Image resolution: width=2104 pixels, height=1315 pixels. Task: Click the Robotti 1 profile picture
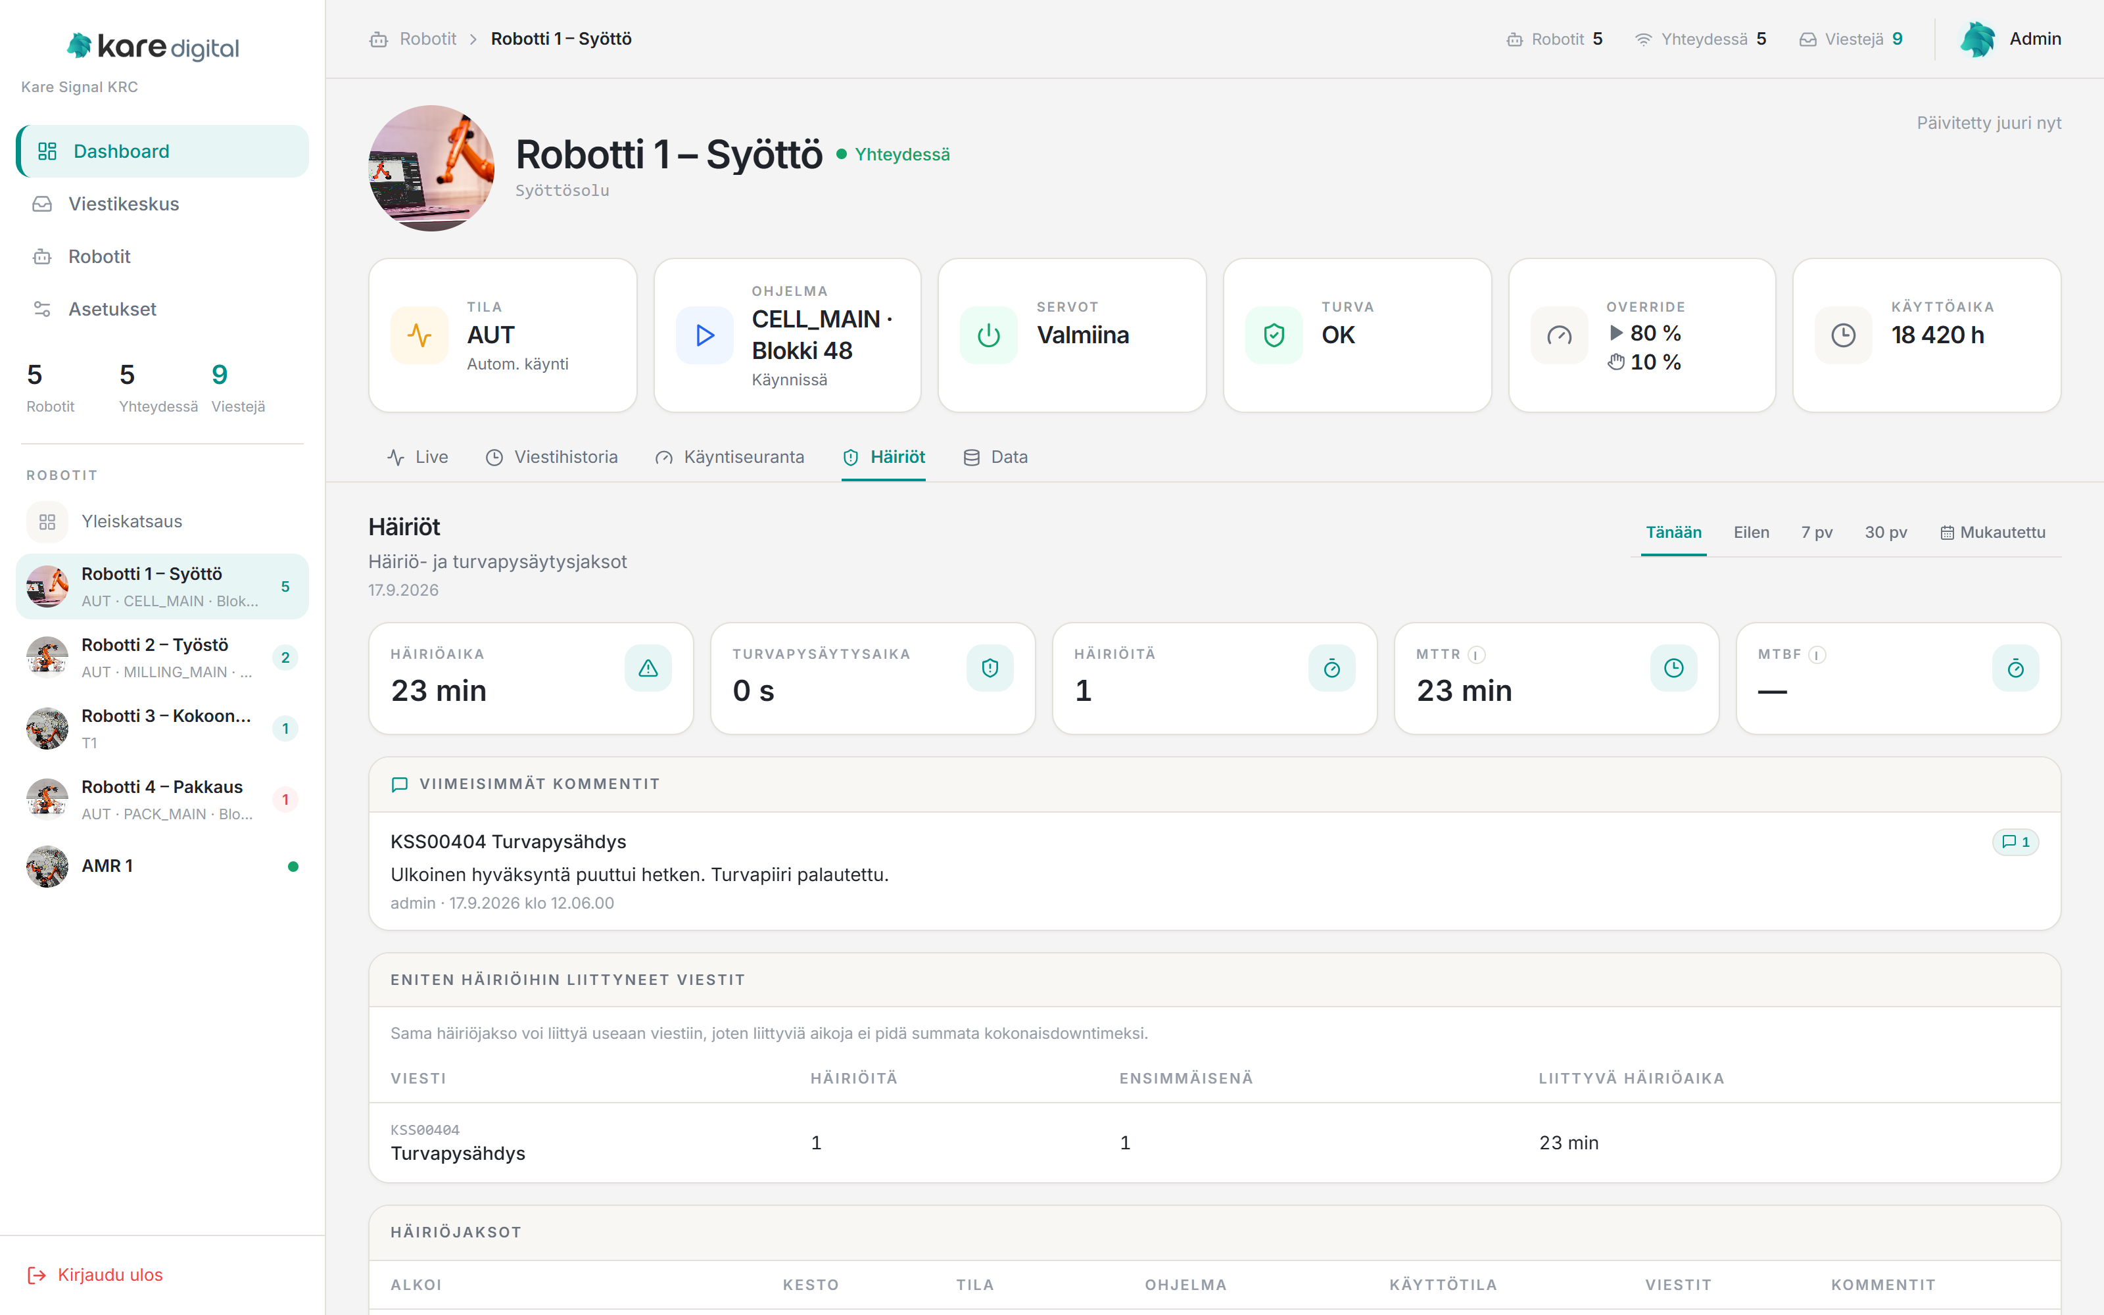(431, 168)
